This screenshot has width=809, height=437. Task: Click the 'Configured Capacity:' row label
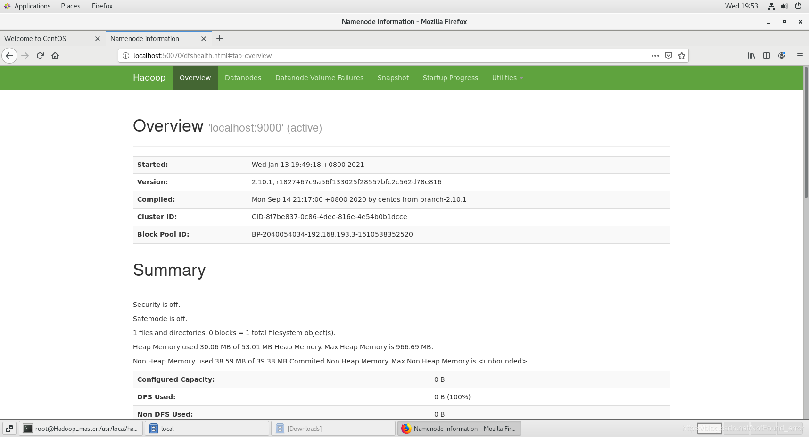176,379
